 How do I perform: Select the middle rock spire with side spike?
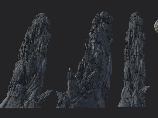pyautogui.click(x=84, y=59)
